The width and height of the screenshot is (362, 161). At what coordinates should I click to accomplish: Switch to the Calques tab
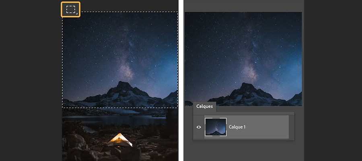click(x=204, y=107)
